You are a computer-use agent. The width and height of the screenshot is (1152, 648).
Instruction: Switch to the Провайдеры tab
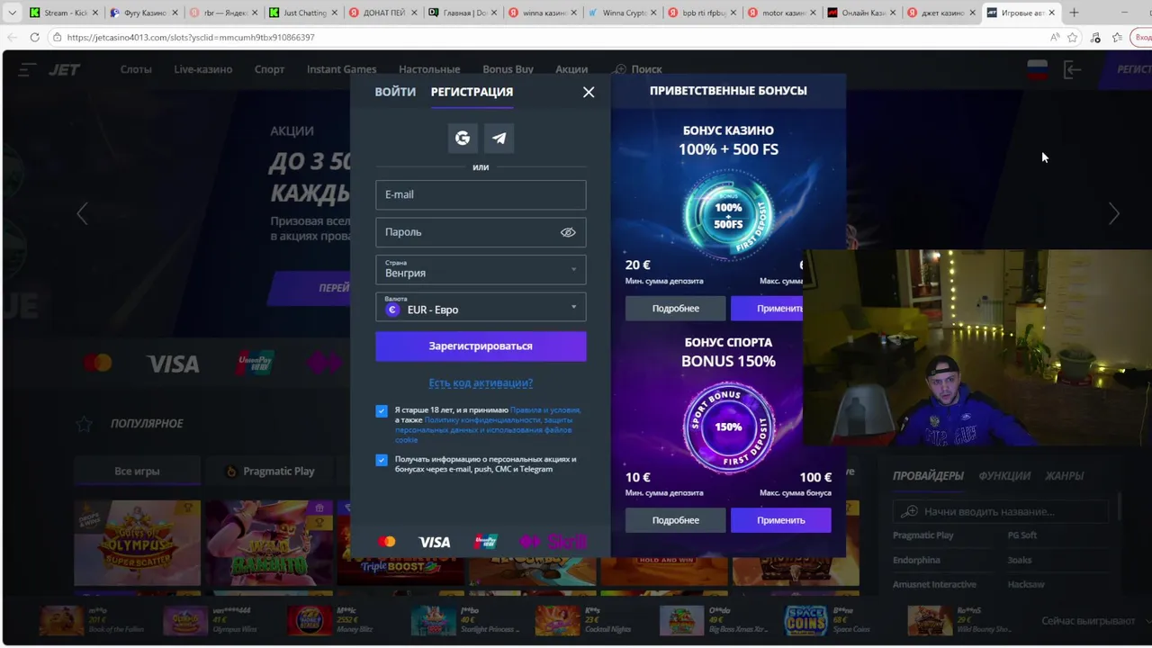pos(928,475)
